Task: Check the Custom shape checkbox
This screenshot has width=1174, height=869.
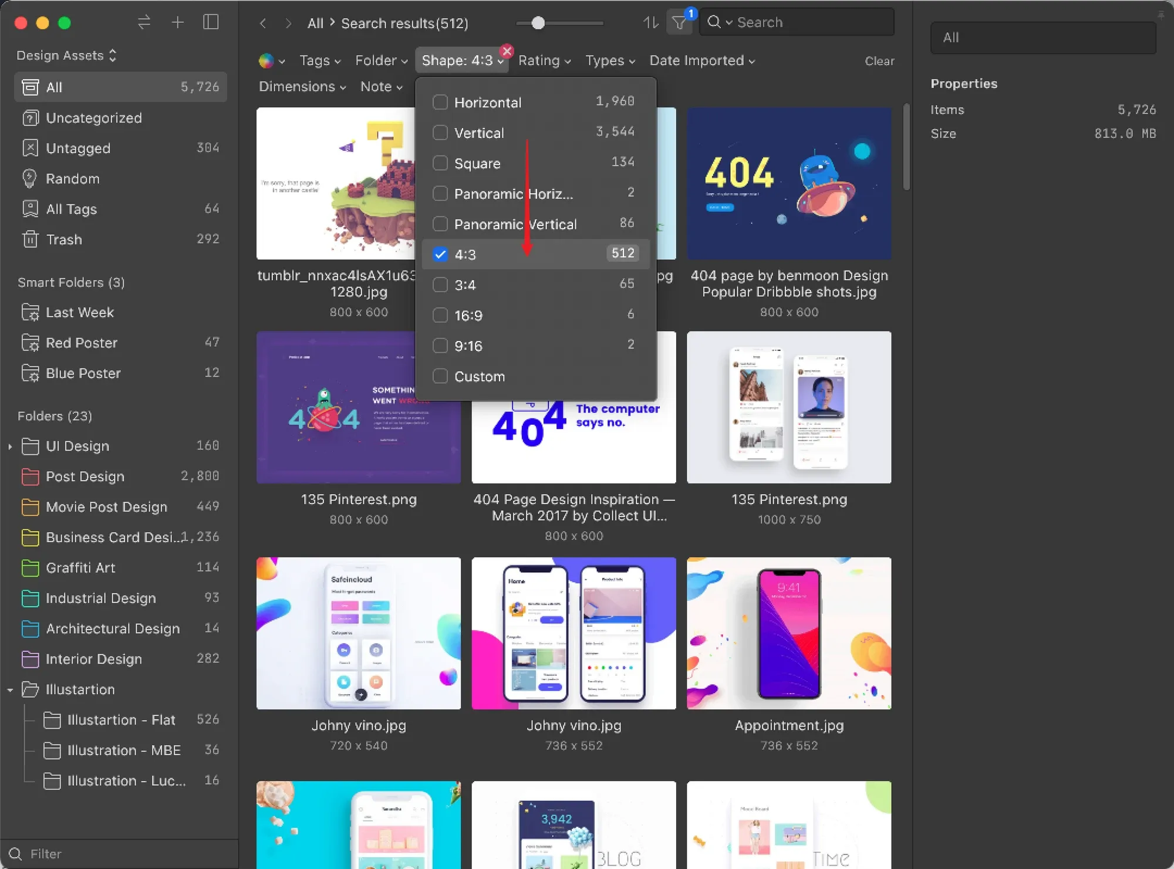Action: point(440,376)
